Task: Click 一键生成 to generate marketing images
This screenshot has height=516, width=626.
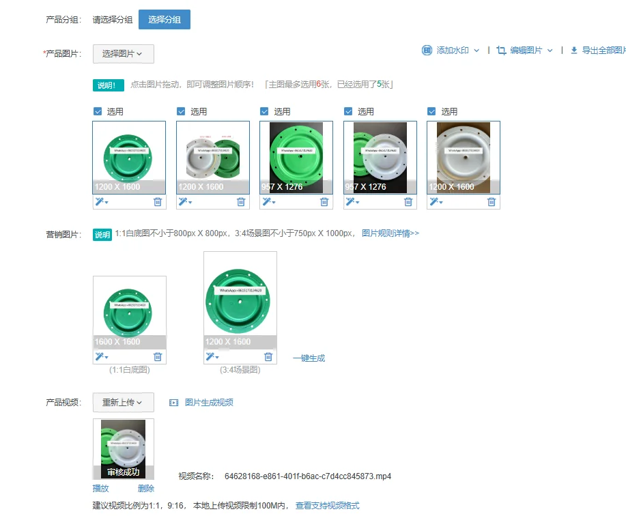Action: tap(309, 358)
